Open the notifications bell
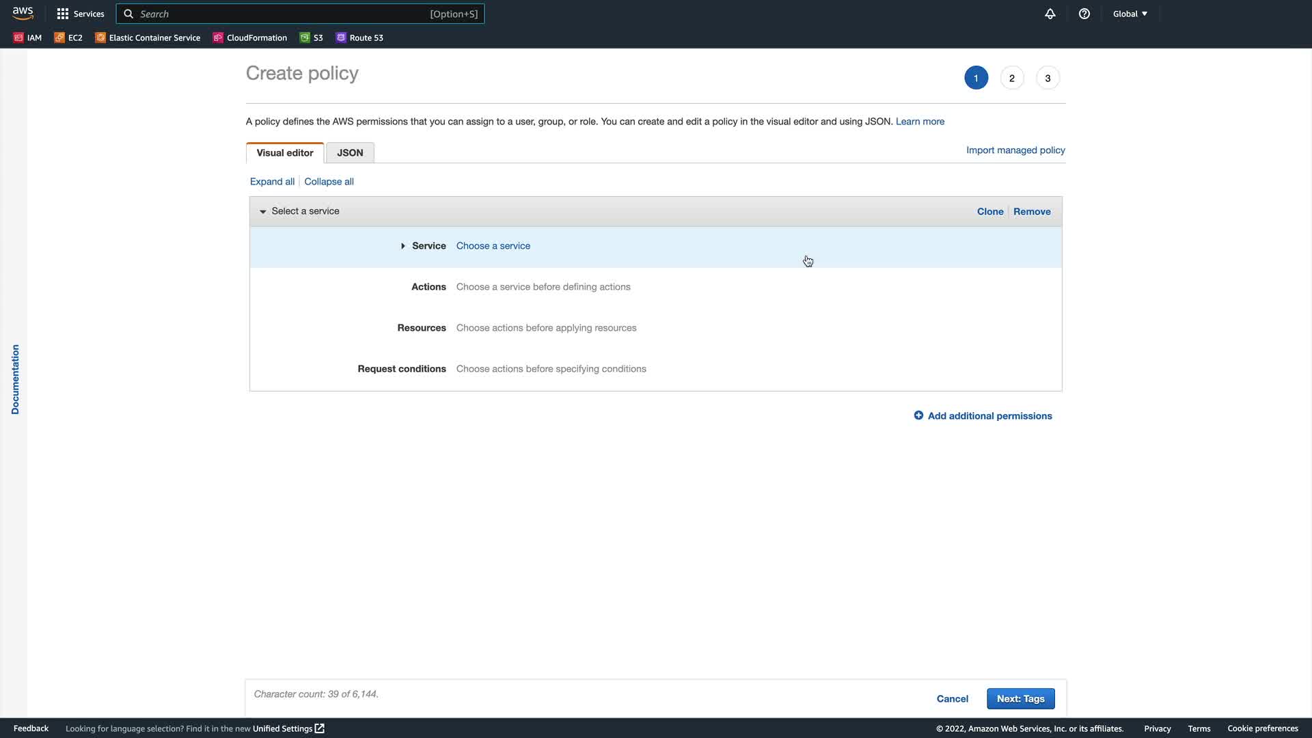 pyautogui.click(x=1050, y=14)
